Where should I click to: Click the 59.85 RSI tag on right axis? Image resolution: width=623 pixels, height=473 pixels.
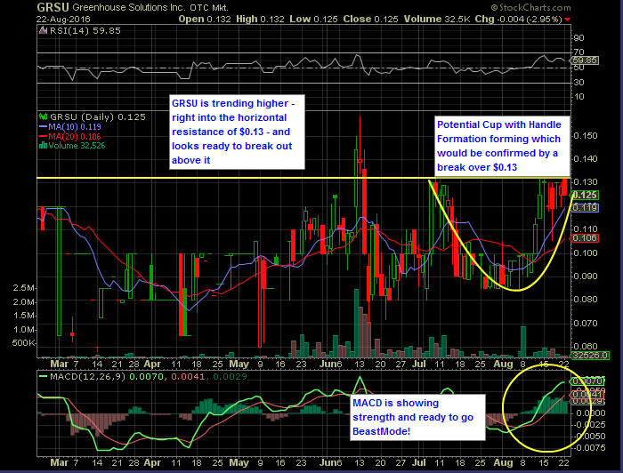point(584,60)
